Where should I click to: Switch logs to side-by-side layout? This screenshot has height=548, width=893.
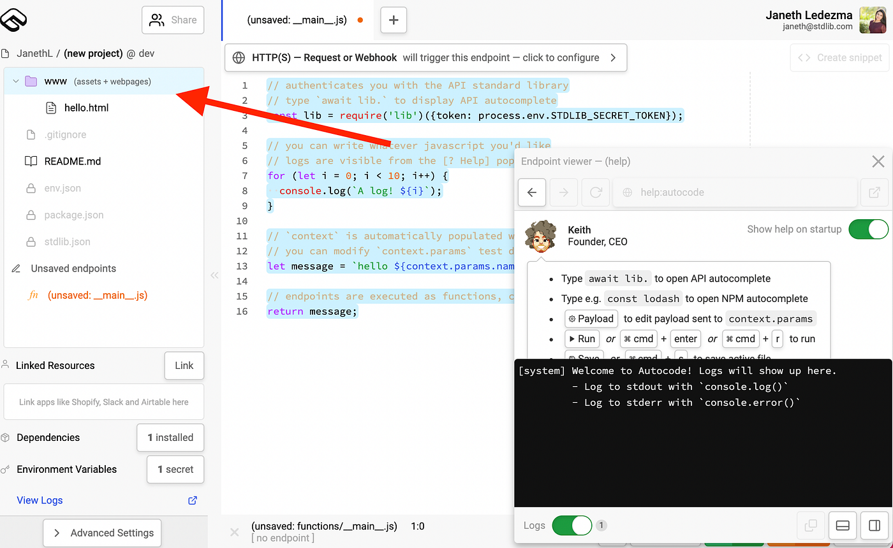(x=875, y=525)
